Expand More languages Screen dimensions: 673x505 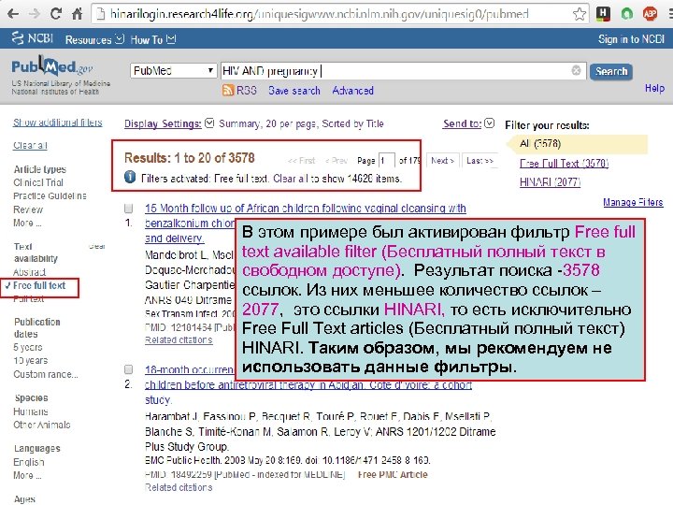point(27,475)
